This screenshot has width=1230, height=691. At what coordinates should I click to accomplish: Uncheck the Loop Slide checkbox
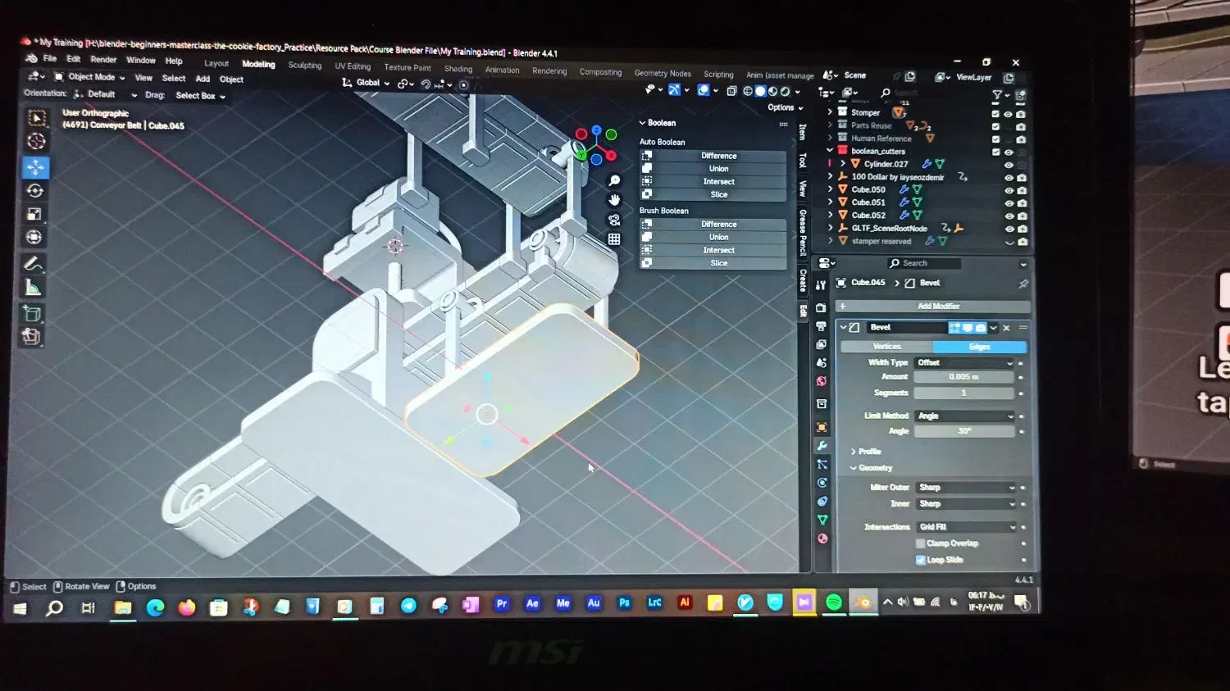pyautogui.click(x=920, y=560)
